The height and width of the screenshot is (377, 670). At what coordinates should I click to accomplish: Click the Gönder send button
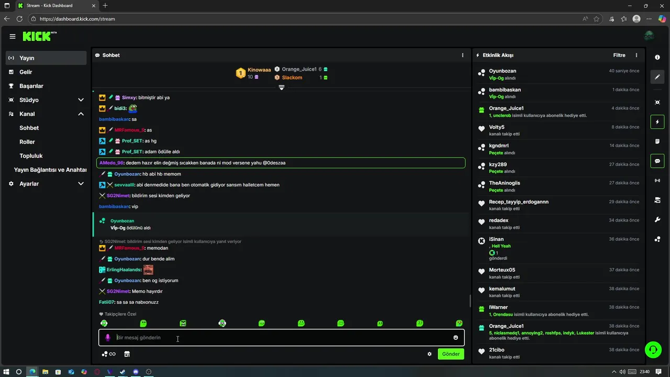(451, 354)
